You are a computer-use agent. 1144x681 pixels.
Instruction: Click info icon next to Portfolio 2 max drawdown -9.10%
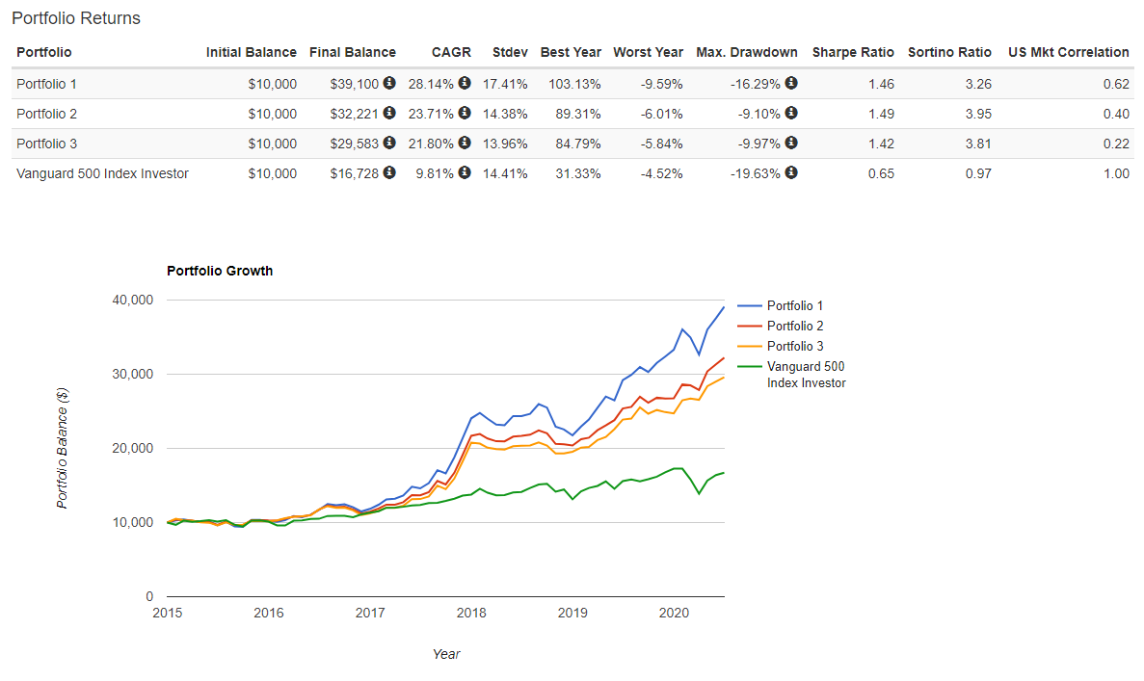[x=791, y=114]
